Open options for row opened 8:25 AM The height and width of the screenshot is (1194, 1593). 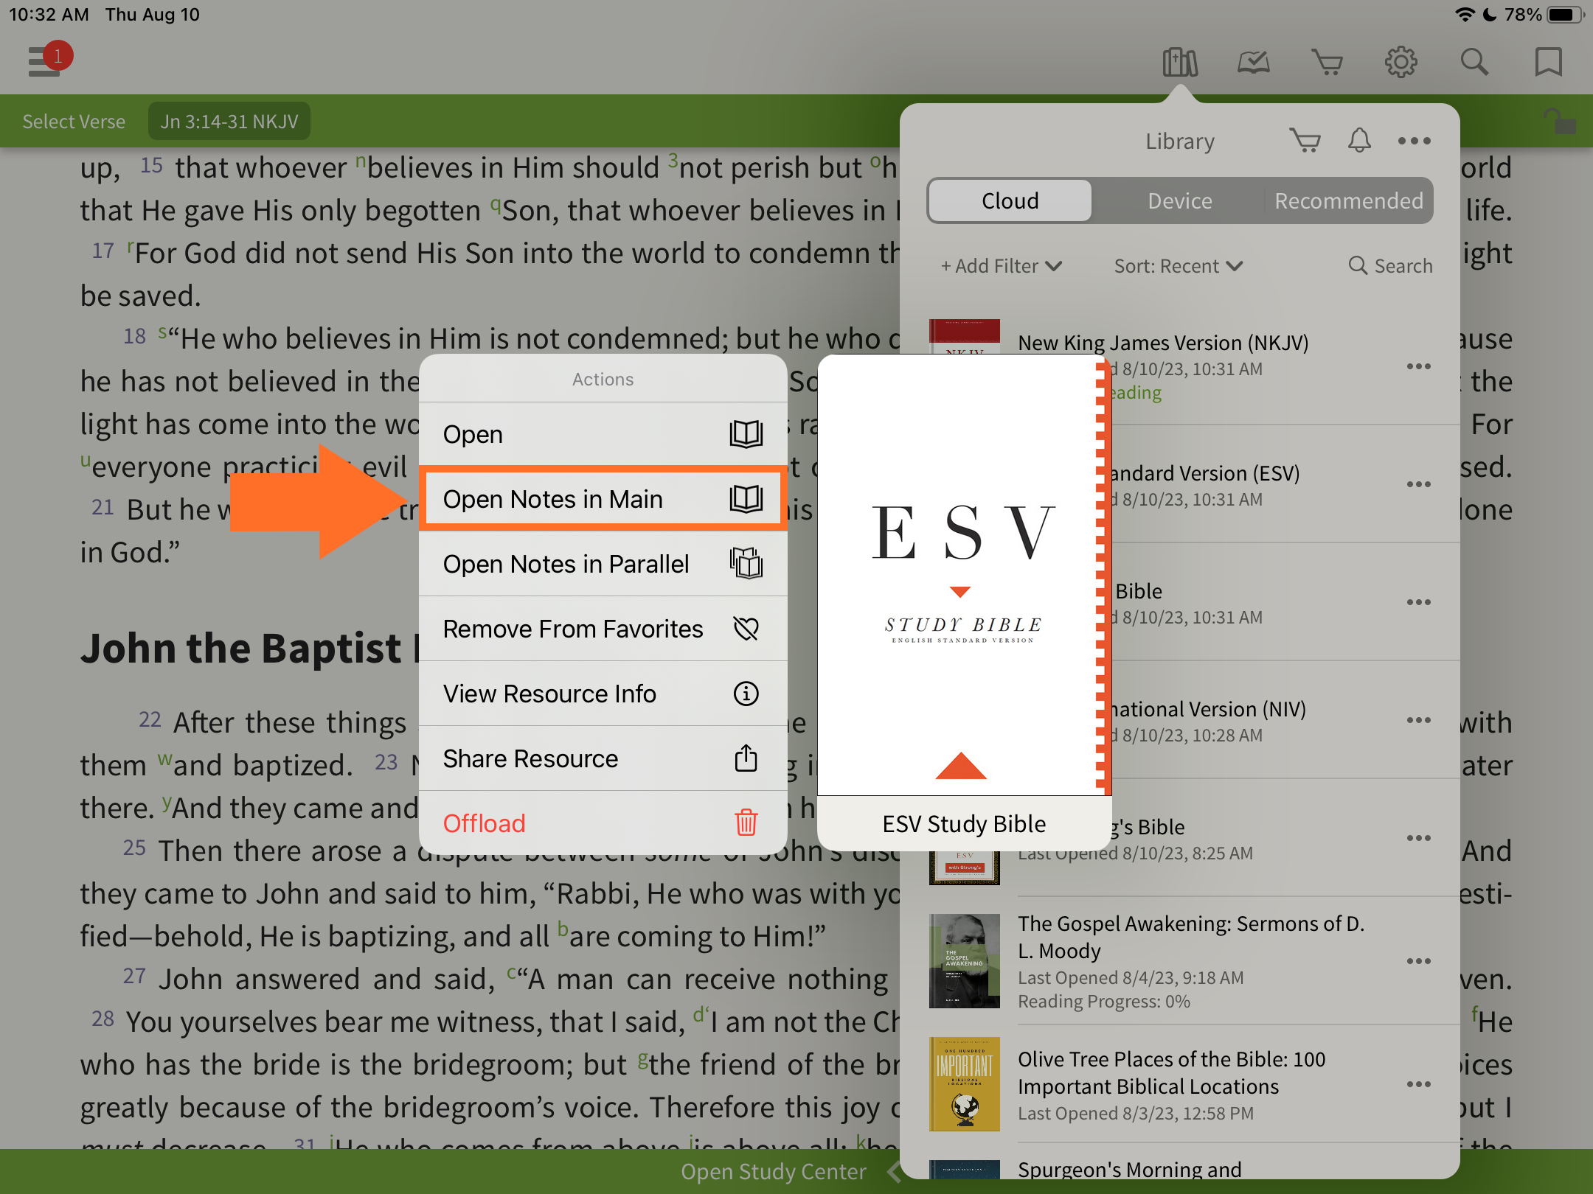[1418, 838]
